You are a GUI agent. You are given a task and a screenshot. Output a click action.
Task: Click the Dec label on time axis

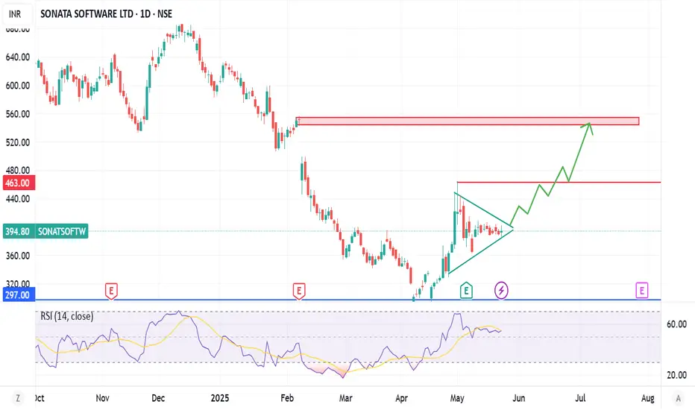[158, 398]
